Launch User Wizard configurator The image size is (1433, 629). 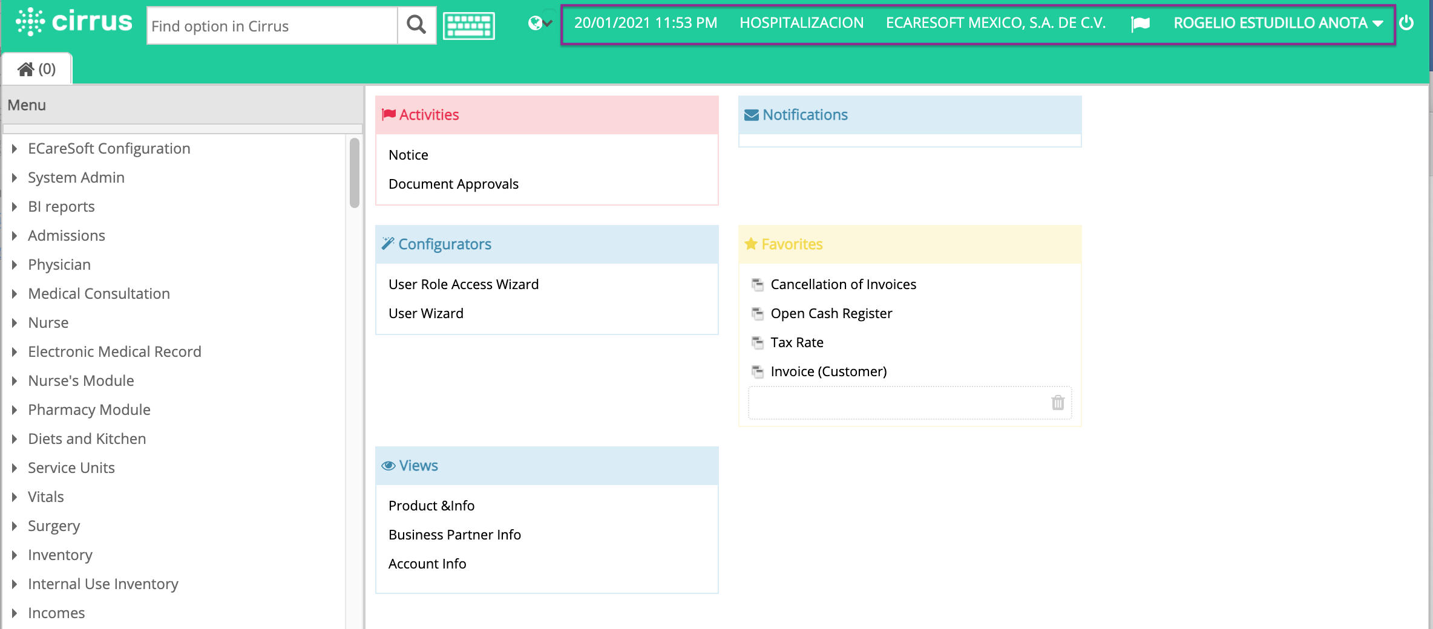(x=425, y=313)
